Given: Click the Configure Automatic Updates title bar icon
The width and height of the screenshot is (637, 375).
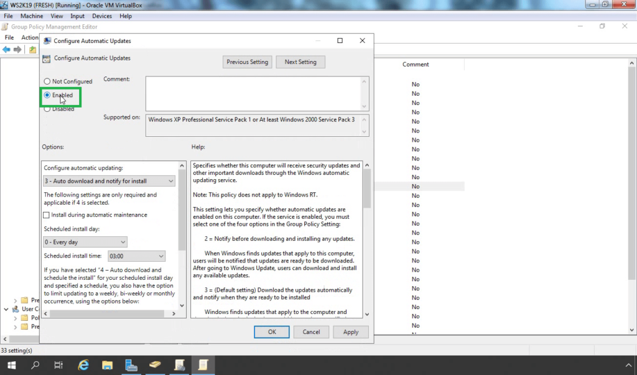Looking at the screenshot, I should 47,40.
